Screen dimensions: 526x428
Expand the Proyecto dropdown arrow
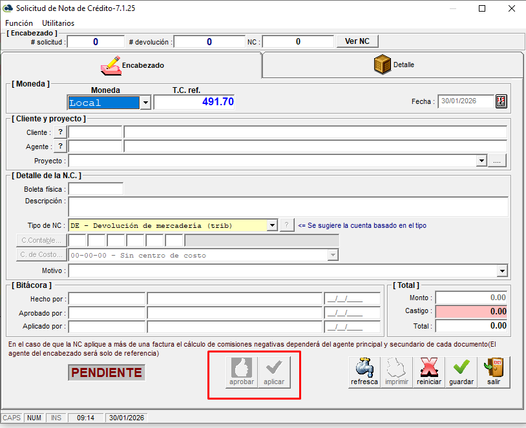coord(481,161)
